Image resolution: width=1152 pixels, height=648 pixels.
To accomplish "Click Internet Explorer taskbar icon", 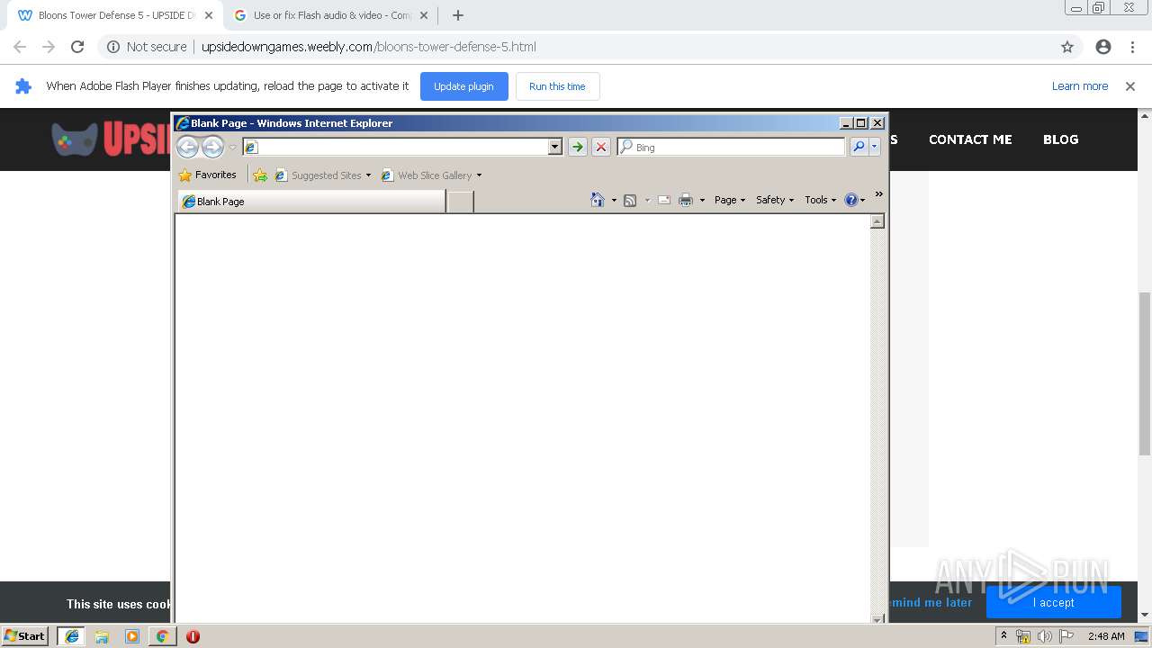I will point(71,636).
